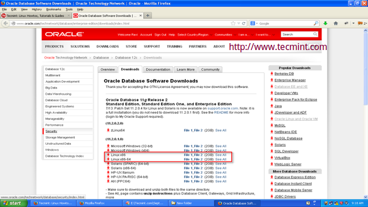368x207 pixels.
Task: Click the red arrow icon beside VirtualBox
Action: pyautogui.click(x=272, y=158)
